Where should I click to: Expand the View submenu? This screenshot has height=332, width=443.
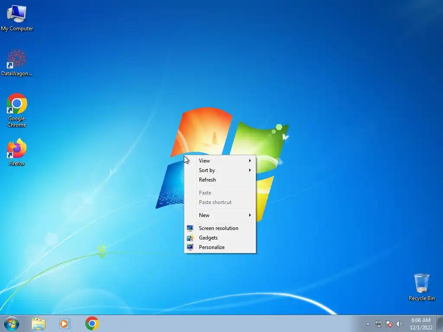tap(220, 161)
